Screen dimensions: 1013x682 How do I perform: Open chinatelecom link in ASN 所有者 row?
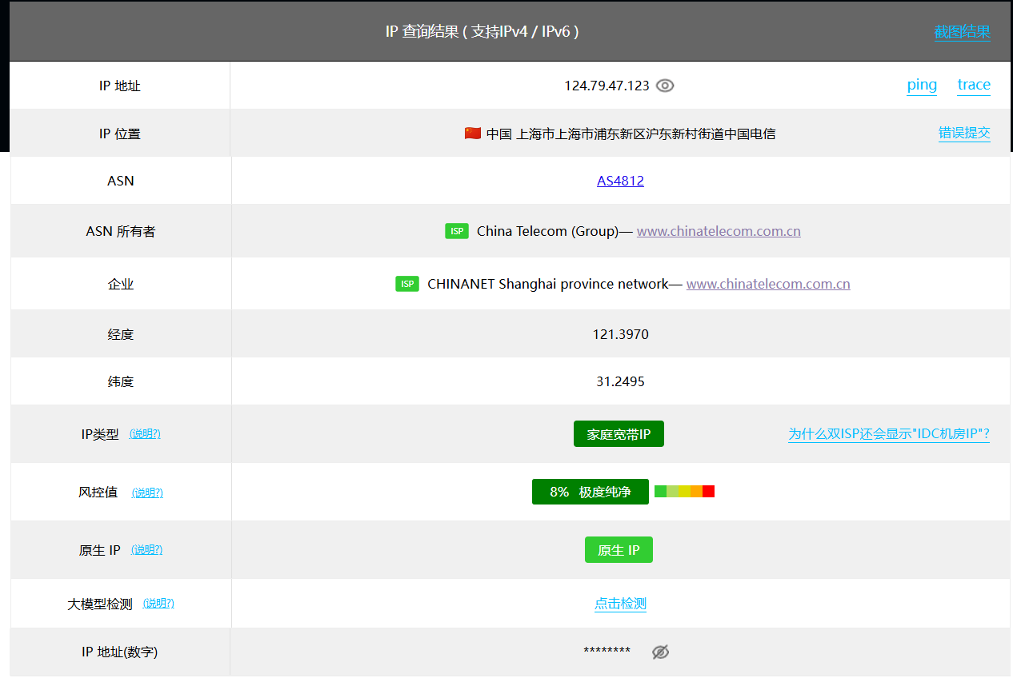click(x=719, y=231)
